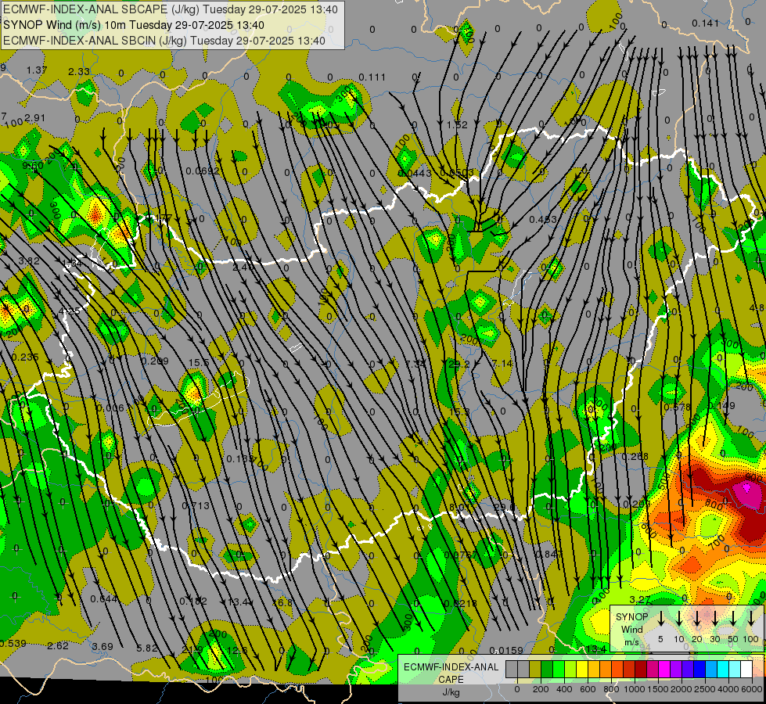Click the '16.8' value on the map
Screen dimensions: 766x704
tap(282, 602)
